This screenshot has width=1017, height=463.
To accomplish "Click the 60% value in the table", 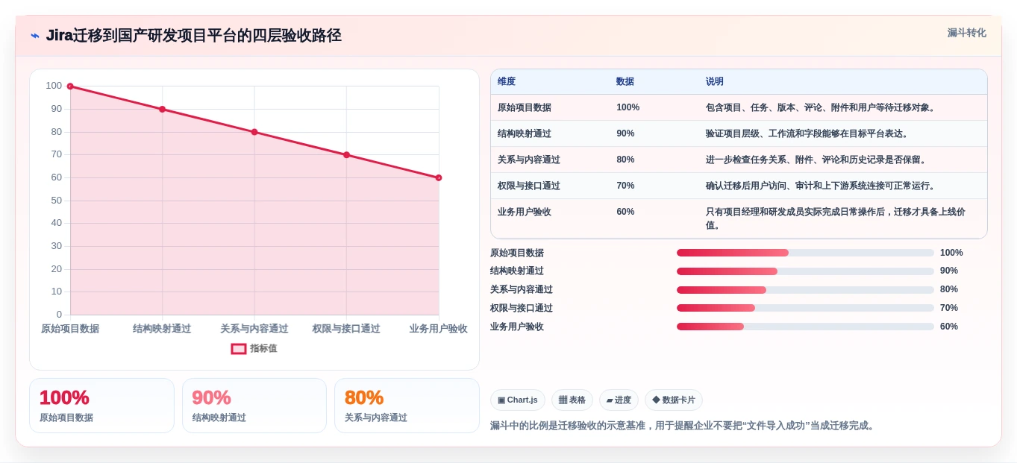I will (625, 212).
